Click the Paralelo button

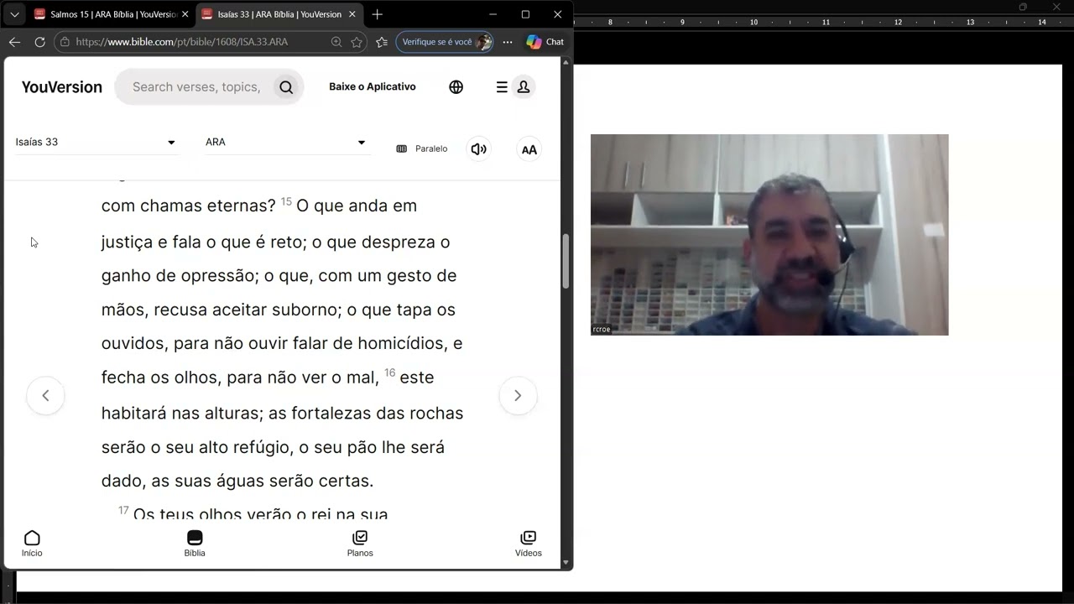422,148
